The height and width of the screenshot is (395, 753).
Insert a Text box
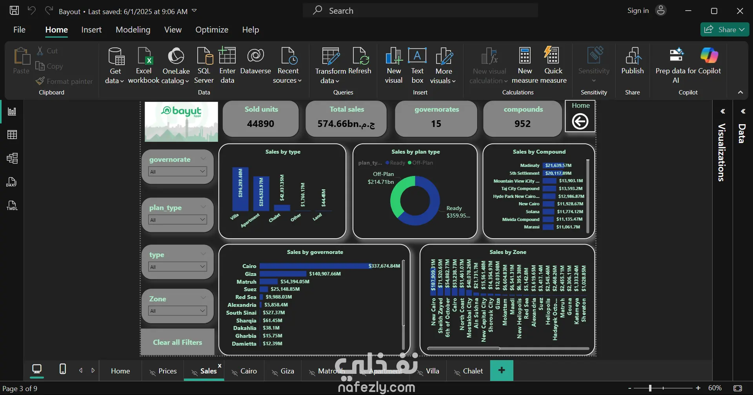pyautogui.click(x=417, y=65)
